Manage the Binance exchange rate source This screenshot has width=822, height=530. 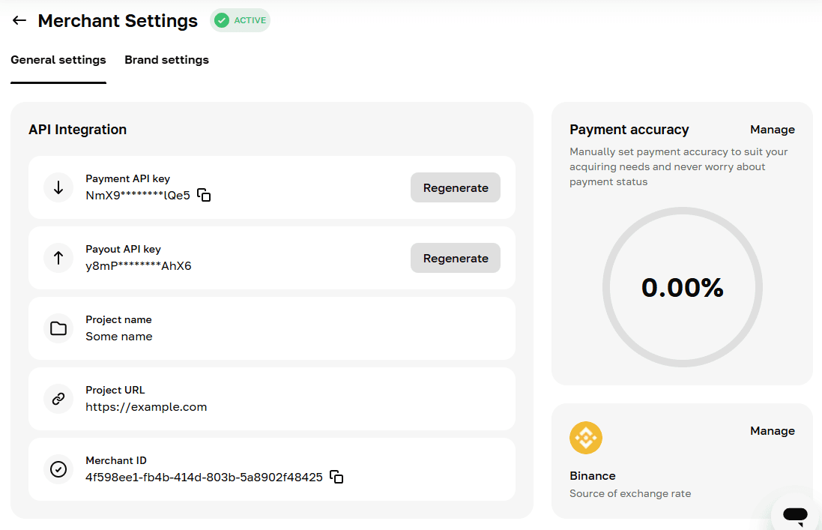click(773, 431)
